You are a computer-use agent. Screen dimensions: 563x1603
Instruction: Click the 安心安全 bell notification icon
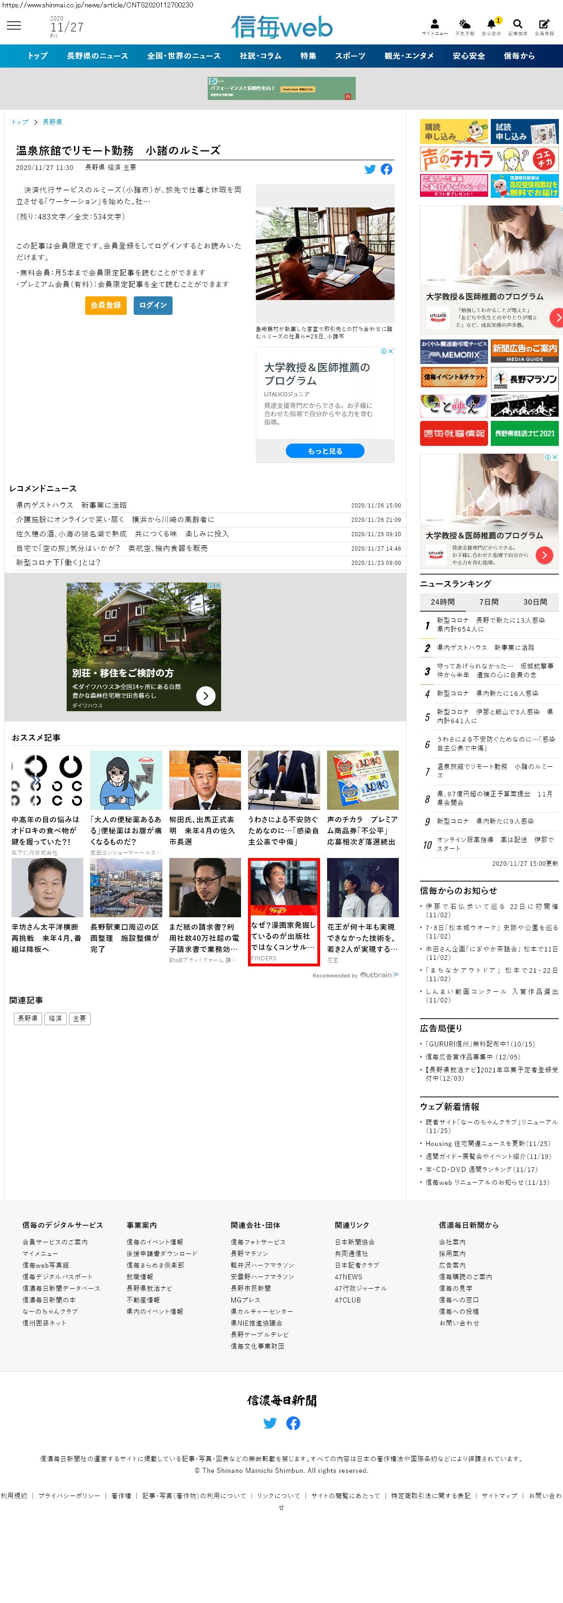pos(491,24)
